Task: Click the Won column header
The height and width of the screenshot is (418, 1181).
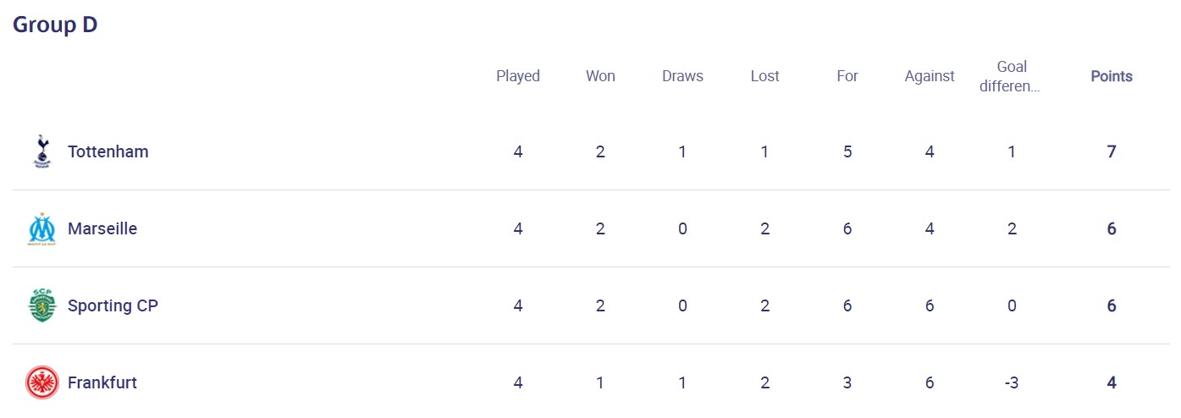Action: (x=600, y=76)
